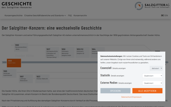Click the 'Datenschutzeinstellungen:' heading text

pos(111,56)
